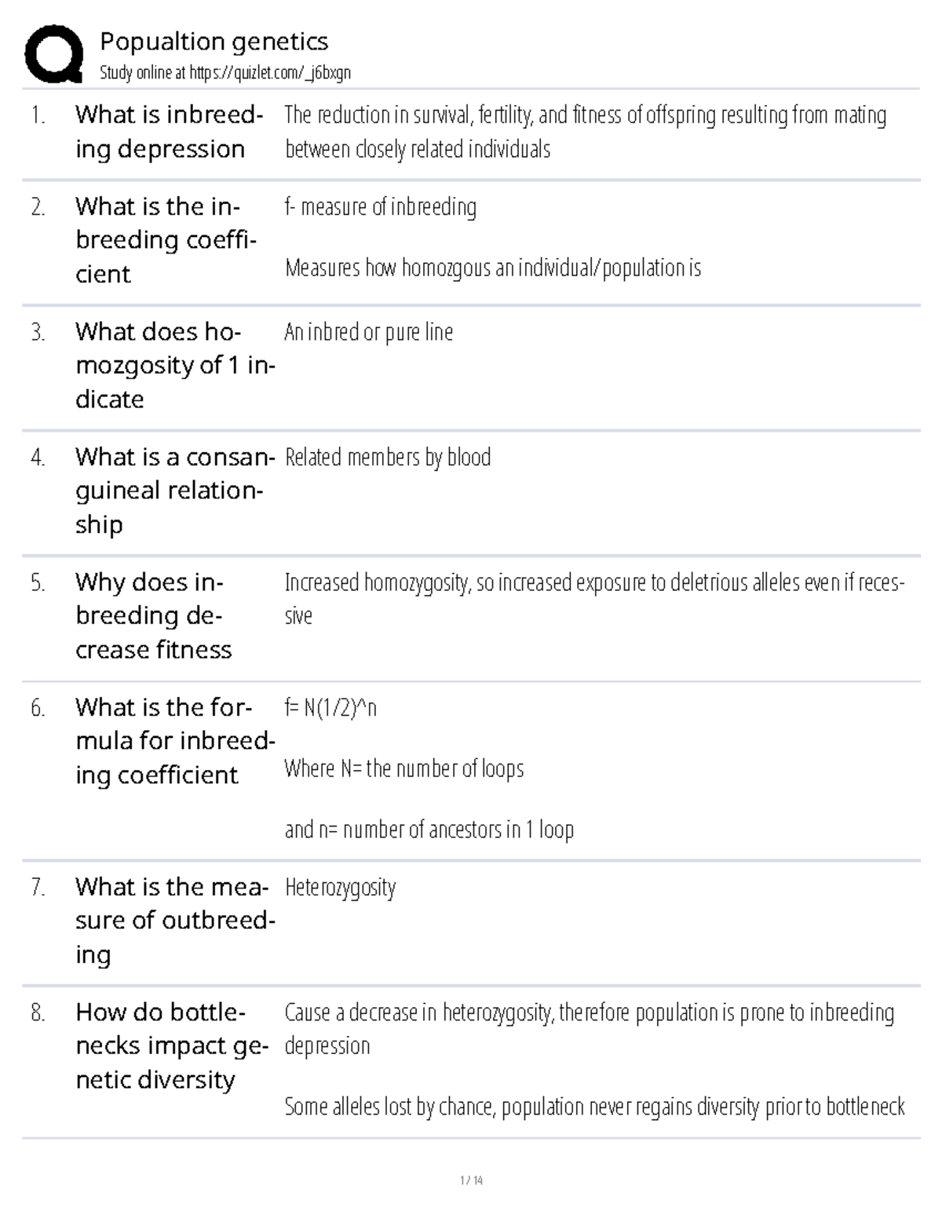Click the formula 'f= N(1/2)^n'

point(330,708)
